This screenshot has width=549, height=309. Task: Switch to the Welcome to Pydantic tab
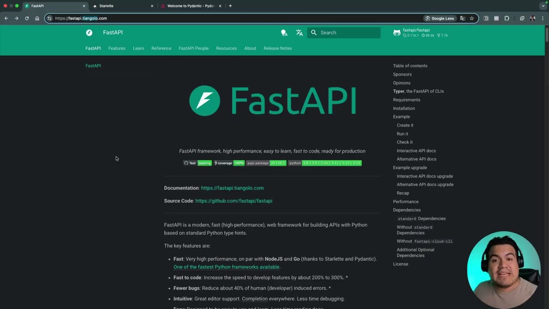point(192,6)
